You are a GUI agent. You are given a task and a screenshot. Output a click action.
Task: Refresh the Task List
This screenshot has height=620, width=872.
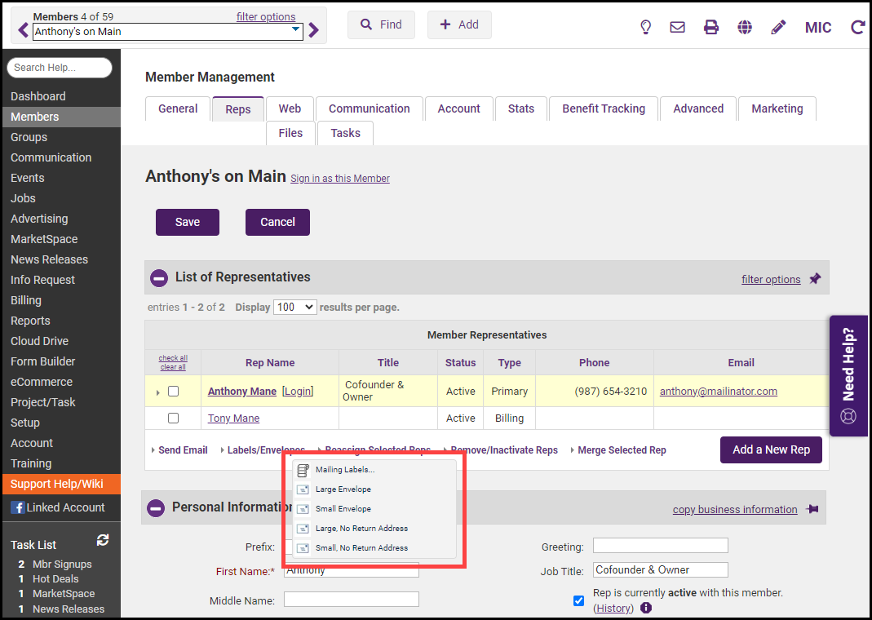pos(103,540)
